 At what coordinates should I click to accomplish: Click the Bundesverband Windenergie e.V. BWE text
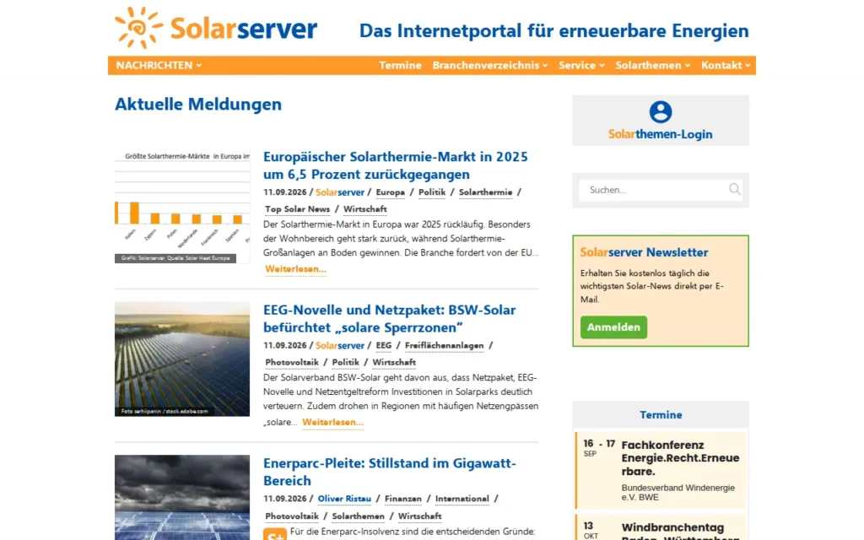(678, 493)
